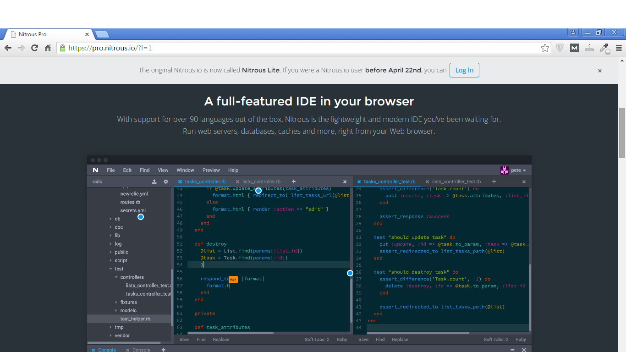This screenshot has width=626, height=352.
Task: Click the page vertical scrollbar thumb
Action: click(x=622, y=132)
